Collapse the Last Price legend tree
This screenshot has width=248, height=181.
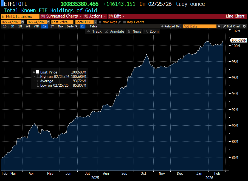pyautogui.click(x=34, y=72)
